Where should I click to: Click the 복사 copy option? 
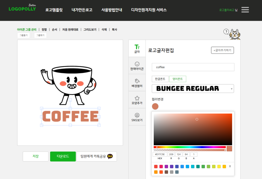114,29
